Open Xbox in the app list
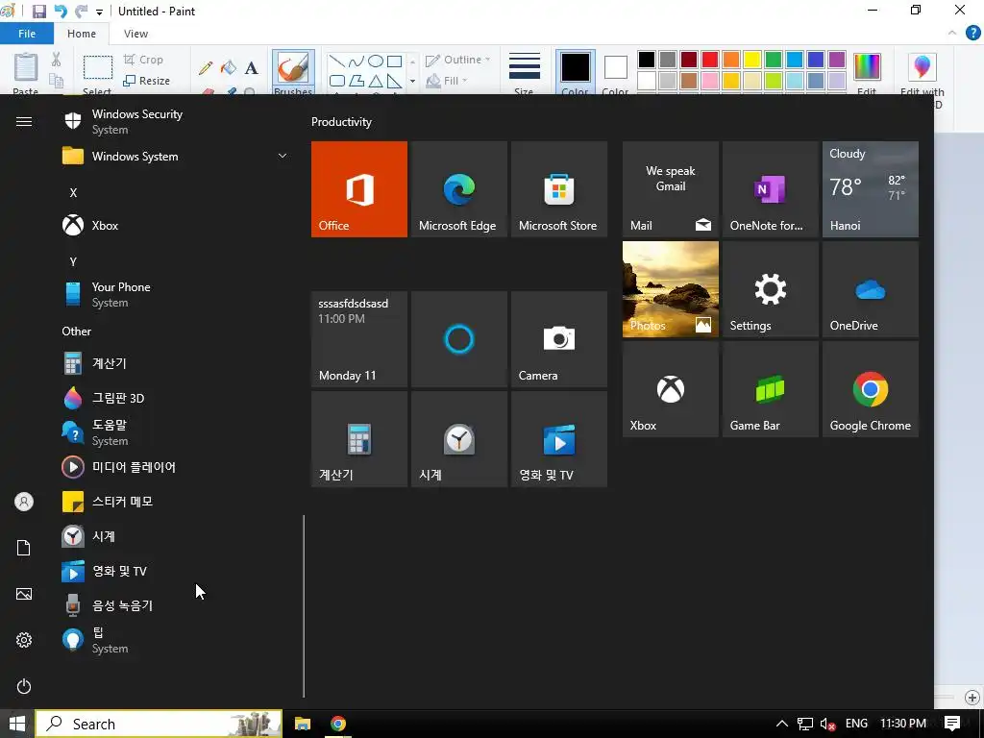Viewport: 984px width, 738px height. pos(176,225)
